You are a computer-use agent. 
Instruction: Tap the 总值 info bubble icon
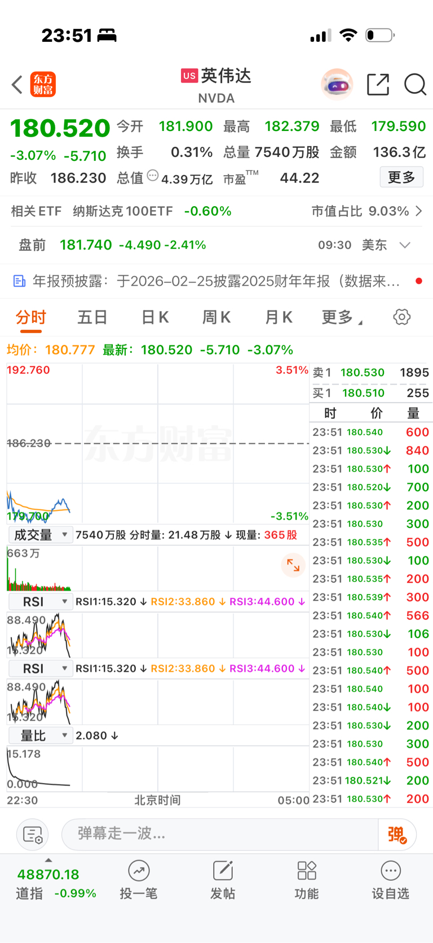point(153,176)
